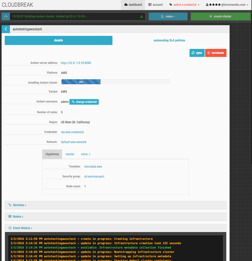The height and width of the screenshot is (261, 252).
Task: Click the warning triangle icon in status bar
Action: point(141,16)
